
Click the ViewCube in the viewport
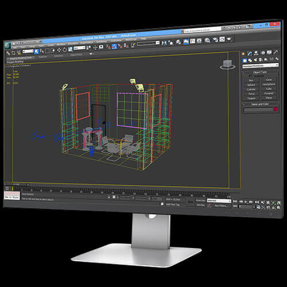pyautogui.click(x=227, y=64)
